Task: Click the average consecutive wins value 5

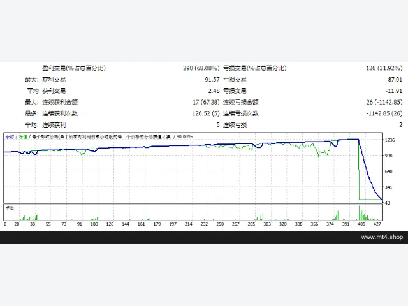Action: (x=218, y=125)
